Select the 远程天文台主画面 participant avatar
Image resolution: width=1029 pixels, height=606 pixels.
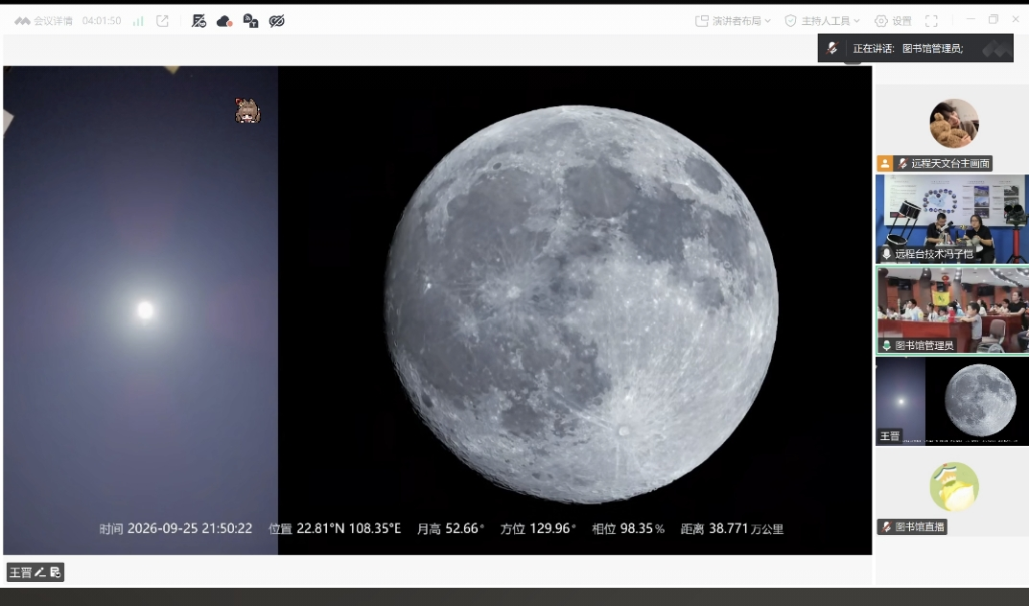click(x=954, y=124)
